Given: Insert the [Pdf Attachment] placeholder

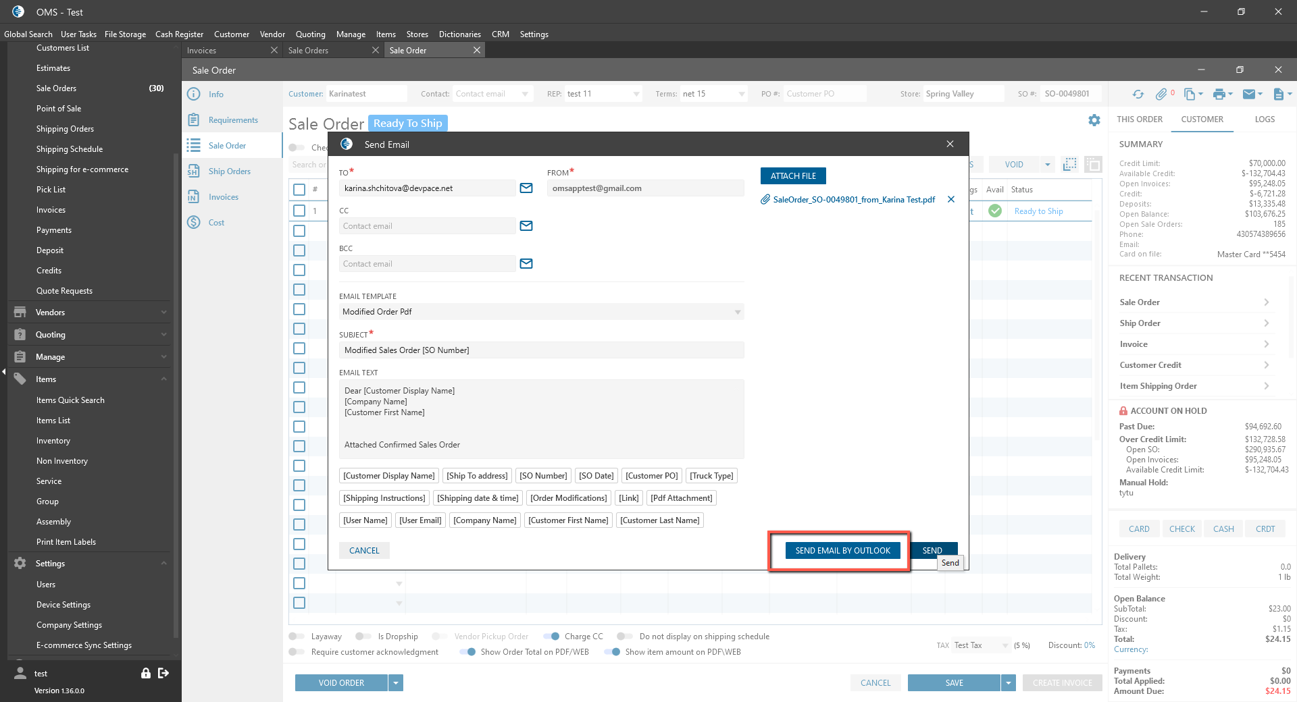Looking at the screenshot, I should pyautogui.click(x=681, y=498).
